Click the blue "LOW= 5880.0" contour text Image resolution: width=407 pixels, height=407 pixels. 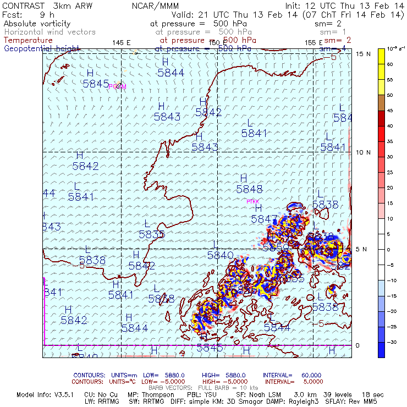pos(164,375)
